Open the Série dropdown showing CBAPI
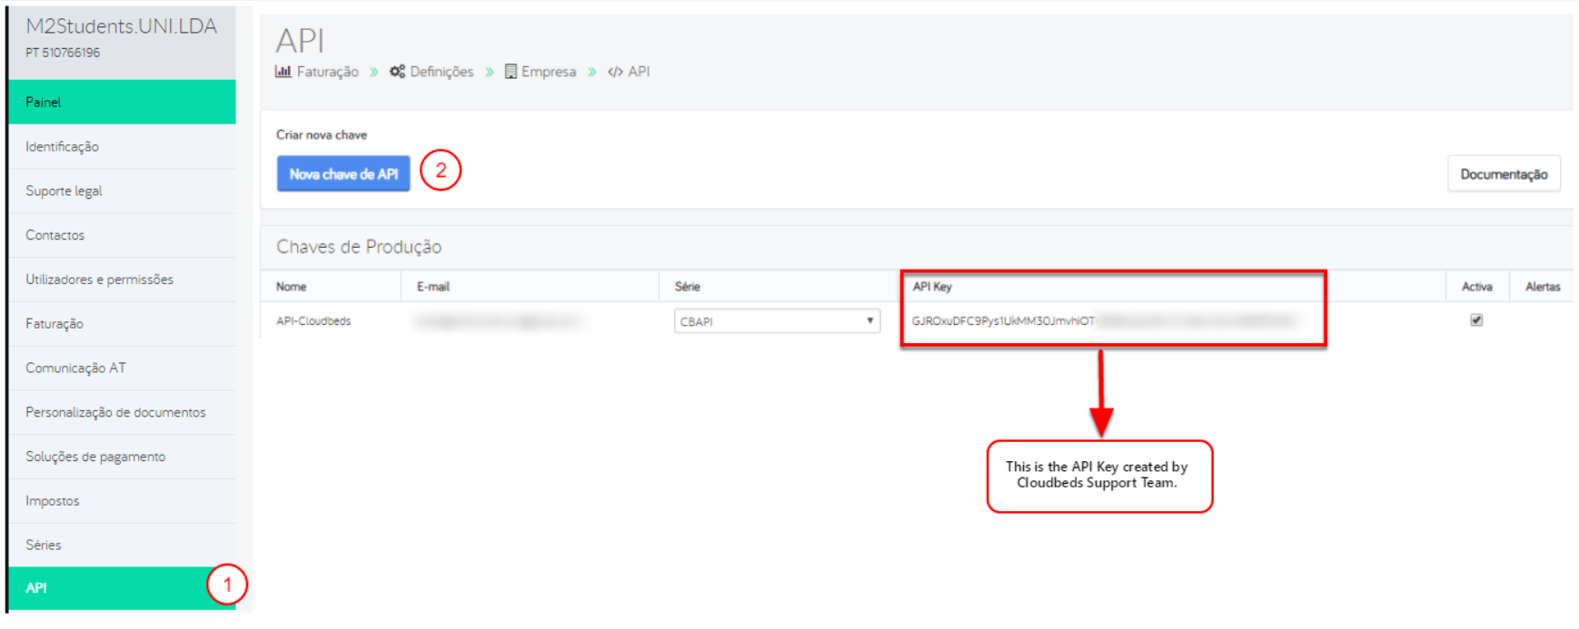The width and height of the screenshot is (1579, 629). click(776, 321)
